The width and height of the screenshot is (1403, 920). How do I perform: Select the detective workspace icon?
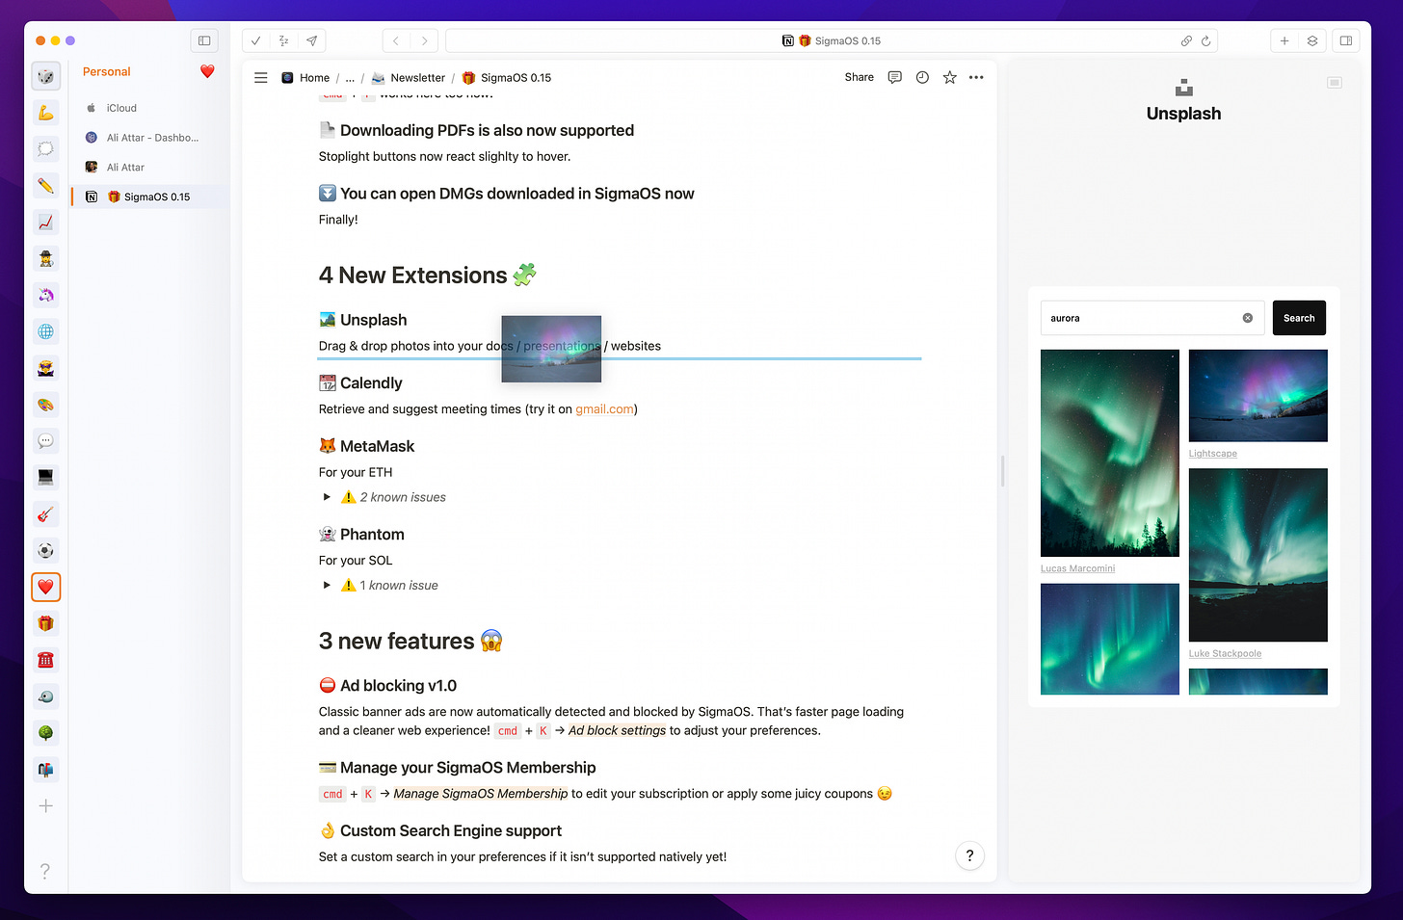[x=45, y=258]
